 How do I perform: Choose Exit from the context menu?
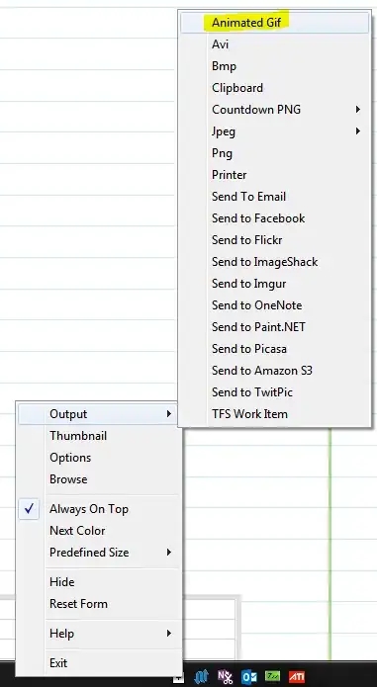pos(100,663)
